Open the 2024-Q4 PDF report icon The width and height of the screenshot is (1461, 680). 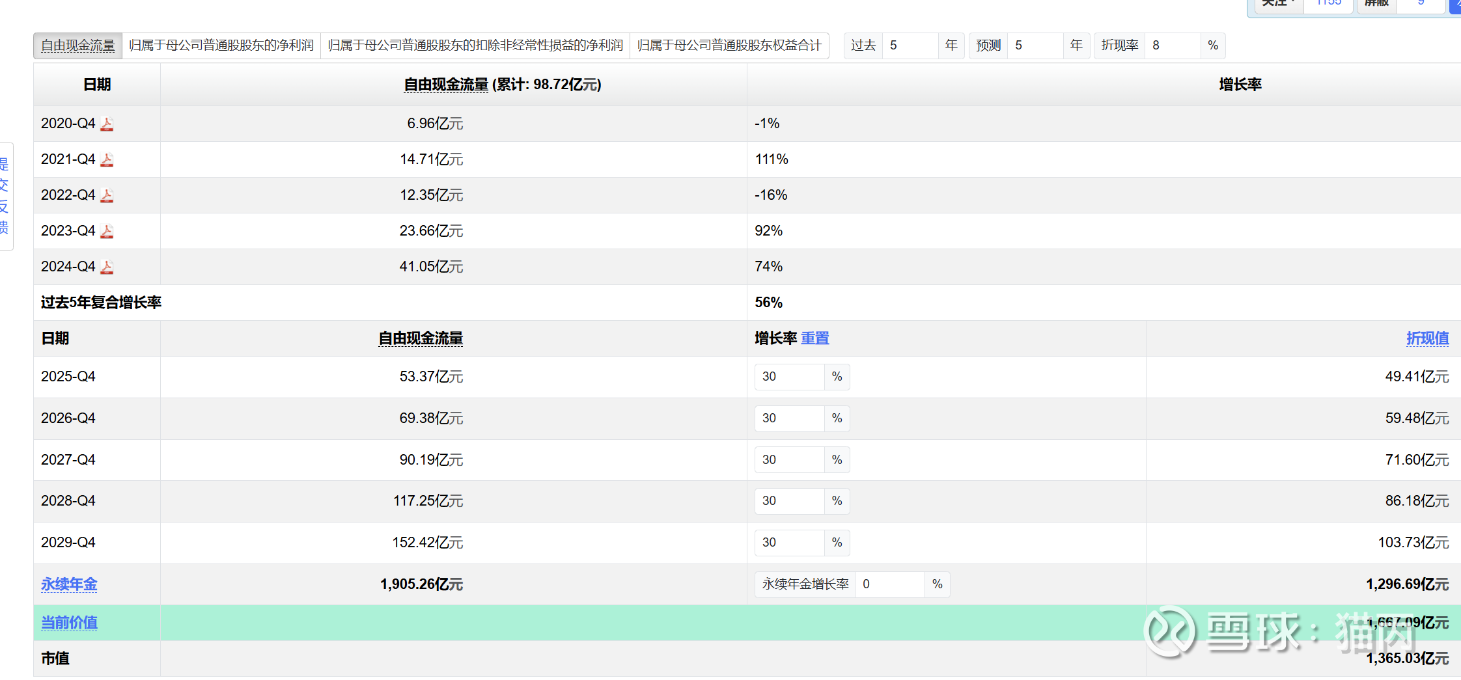pos(107,267)
